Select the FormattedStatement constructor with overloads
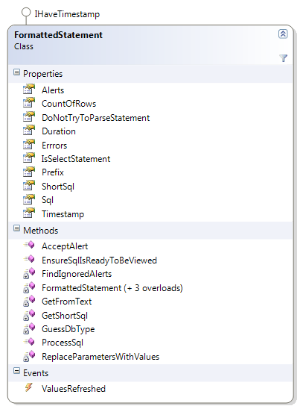This screenshot has width=300, height=409. pyautogui.click(x=112, y=288)
